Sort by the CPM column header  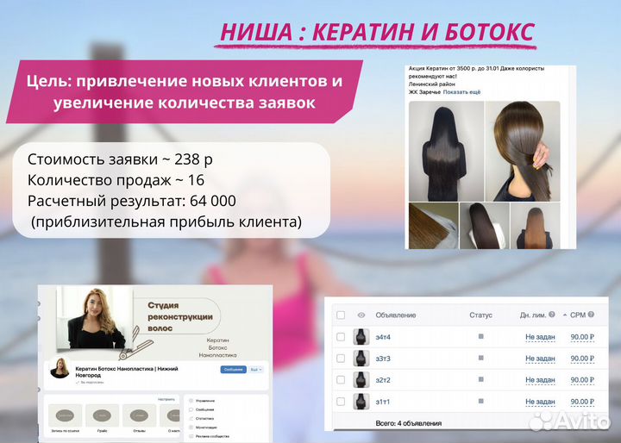click(x=578, y=315)
